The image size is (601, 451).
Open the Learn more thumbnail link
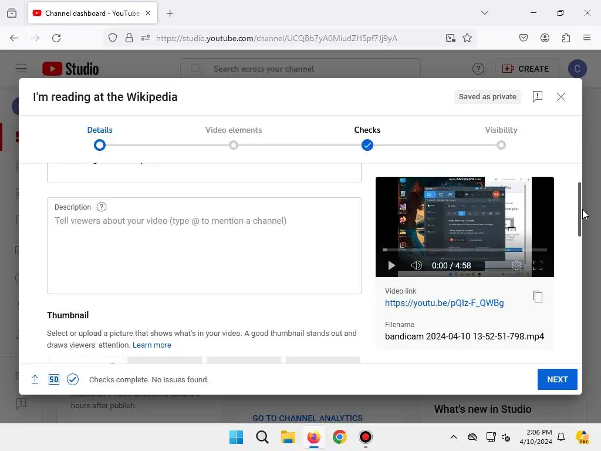click(152, 345)
